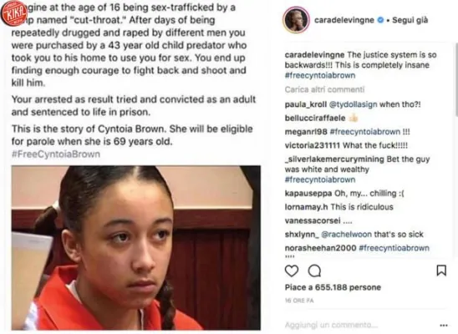Click the comments scrollbar
Screen dimensions: 458x334
pos(456,80)
